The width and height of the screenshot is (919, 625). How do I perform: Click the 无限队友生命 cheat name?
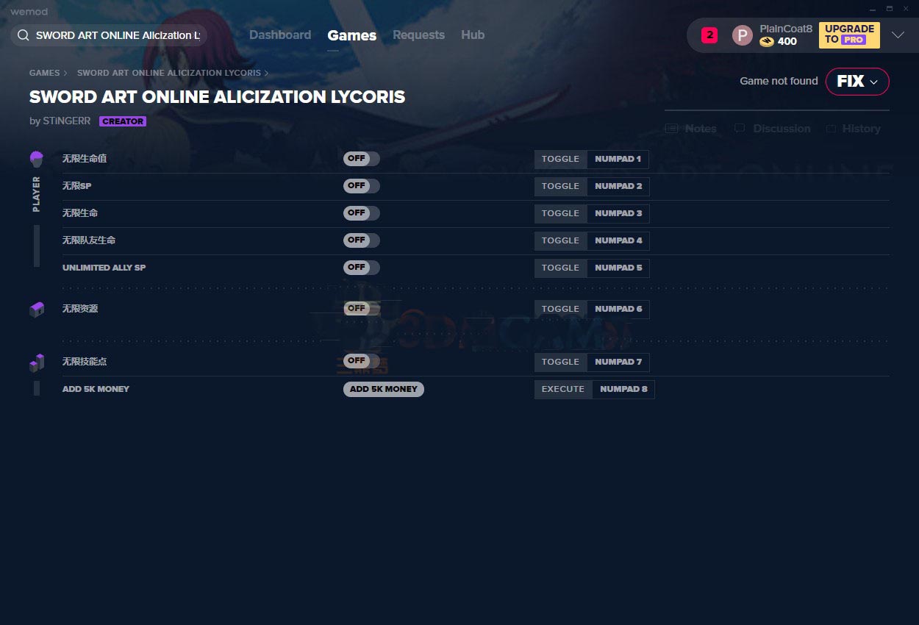tap(89, 240)
